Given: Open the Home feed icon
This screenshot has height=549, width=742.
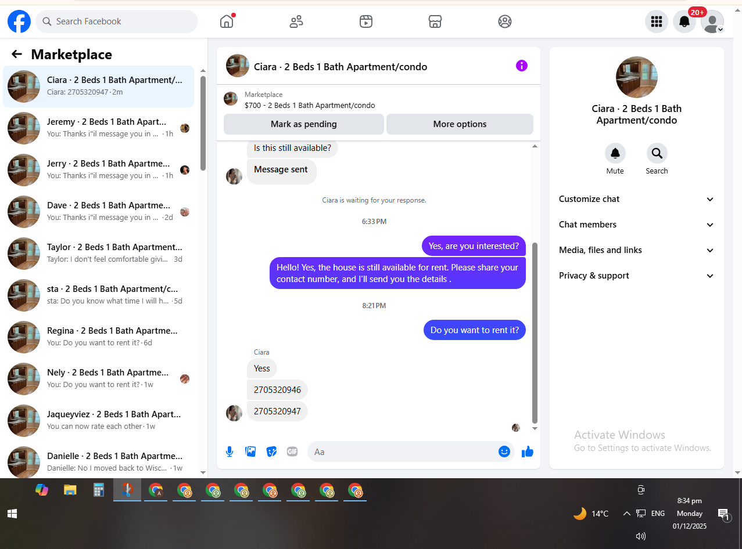Looking at the screenshot, I should (x=227, y=21).
